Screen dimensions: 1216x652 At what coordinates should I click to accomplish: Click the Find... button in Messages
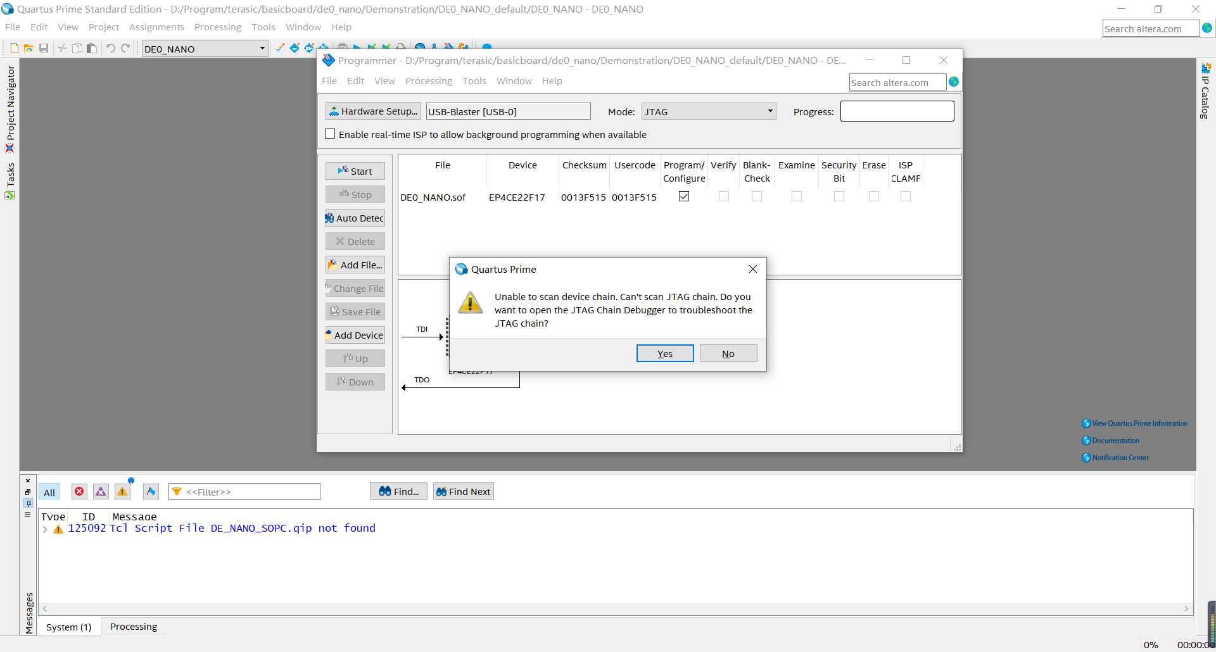click(x=398, y=491)
